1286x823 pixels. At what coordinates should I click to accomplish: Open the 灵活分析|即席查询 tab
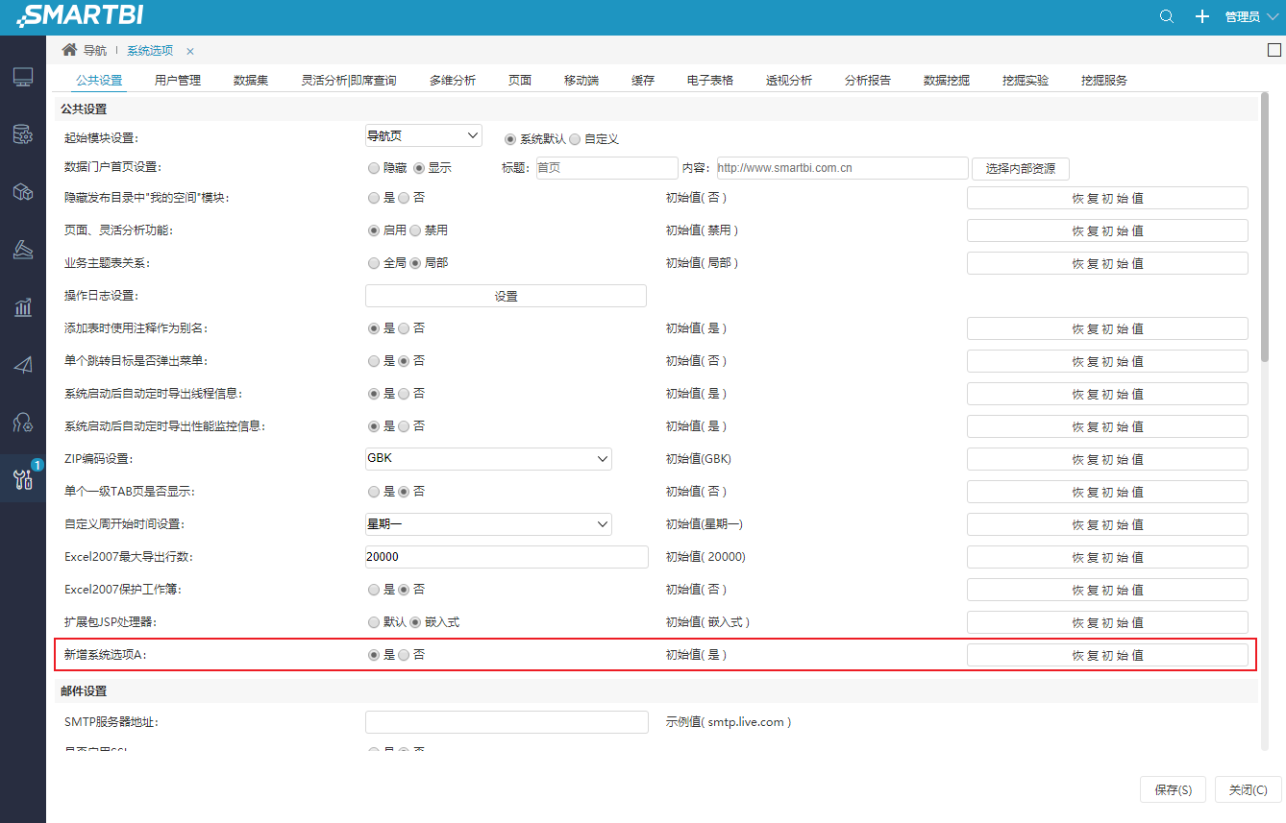[349, 80]
